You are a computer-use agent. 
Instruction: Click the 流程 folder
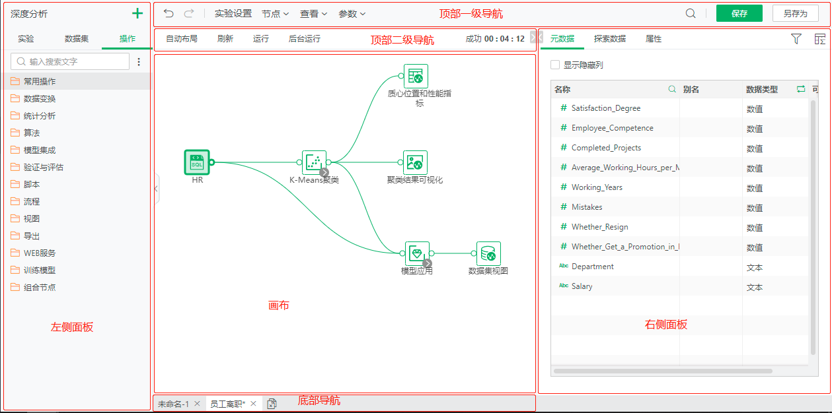pyautogui.click(x=77, y=201)
